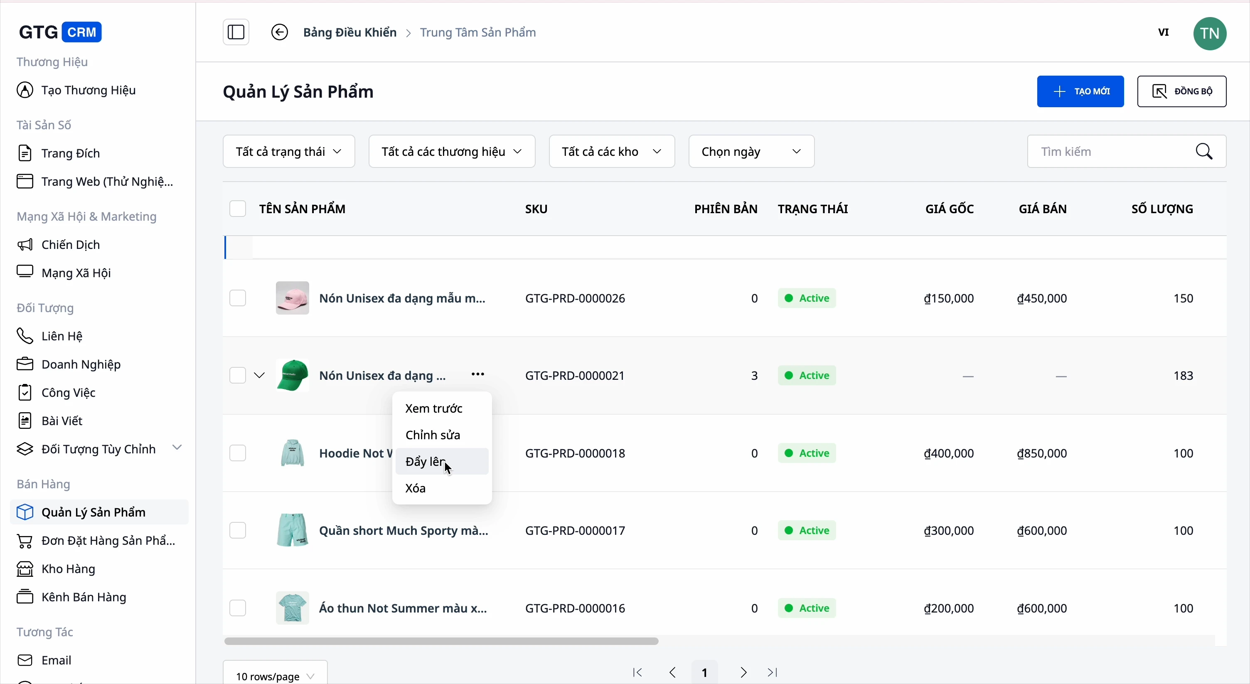
Task: Open Kho Hàng warehouse icon
Action: pos(25,569)
